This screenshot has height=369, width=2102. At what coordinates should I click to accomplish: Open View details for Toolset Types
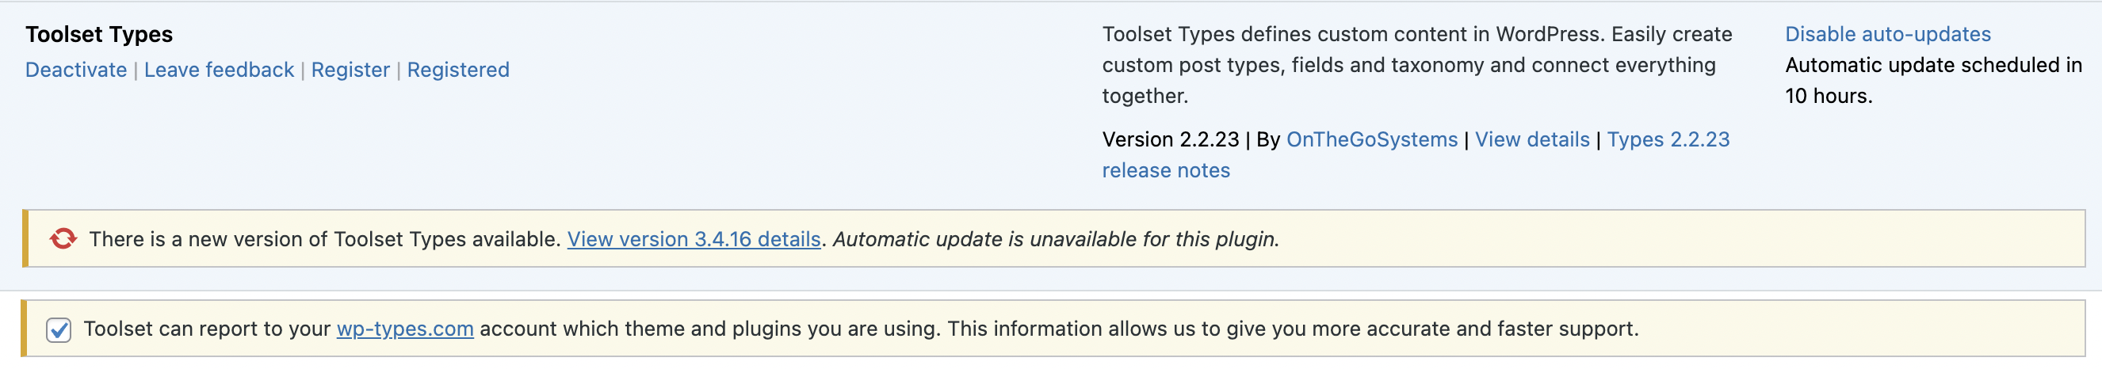(x=1531, y=140)
